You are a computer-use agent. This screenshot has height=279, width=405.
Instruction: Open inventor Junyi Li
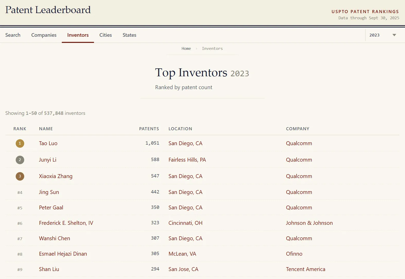(x=48, y=160)
